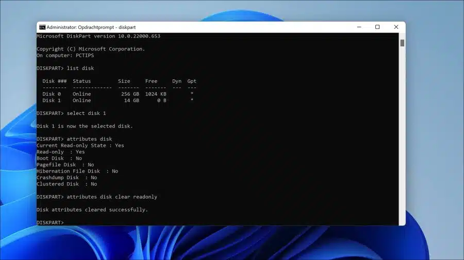Click the '0 B' free value
This screenshot has height=260, width=464.
161,100
